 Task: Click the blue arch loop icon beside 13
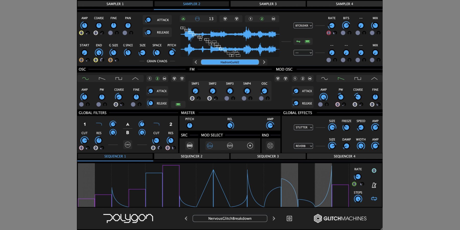pos(197,19)
